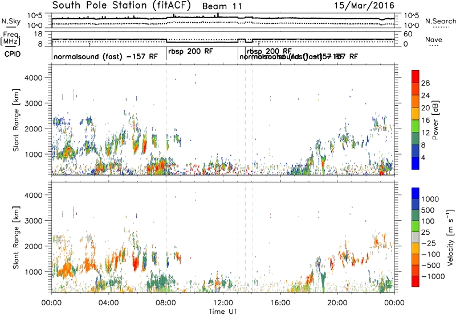Select the '20:00' time tick label

pyautogui.click(x=337, y=303)
